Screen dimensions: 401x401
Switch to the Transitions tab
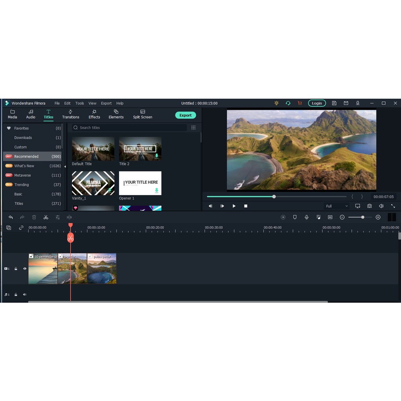(70, 114)
